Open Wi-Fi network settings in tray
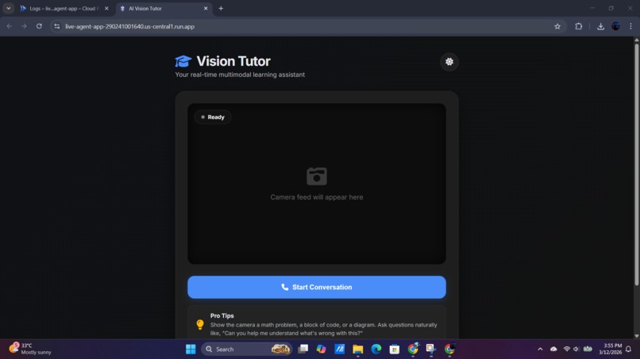This screenshot has width=640, height=359. coord(566,349)
